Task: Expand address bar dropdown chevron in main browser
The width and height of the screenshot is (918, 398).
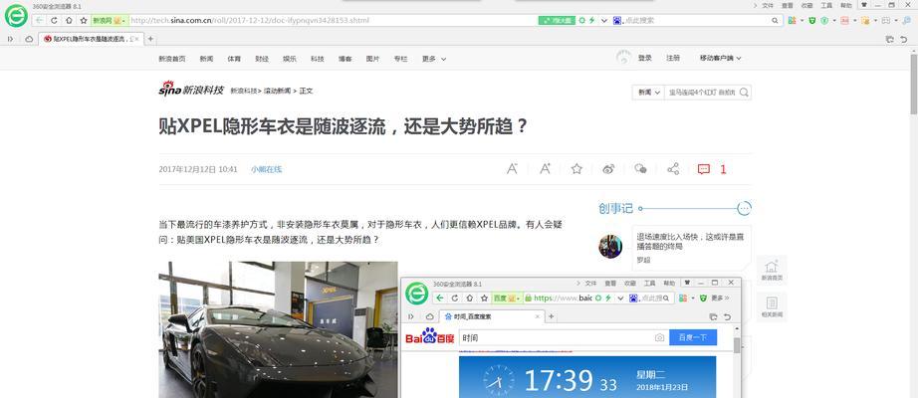Action: pyautogui.click(x=603, y=20)
